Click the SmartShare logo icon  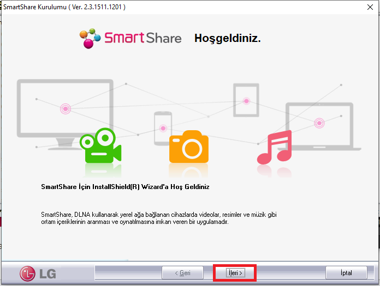(x=90, y=38)
